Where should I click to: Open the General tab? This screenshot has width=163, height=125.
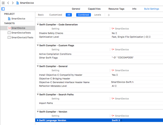[76, 9]
